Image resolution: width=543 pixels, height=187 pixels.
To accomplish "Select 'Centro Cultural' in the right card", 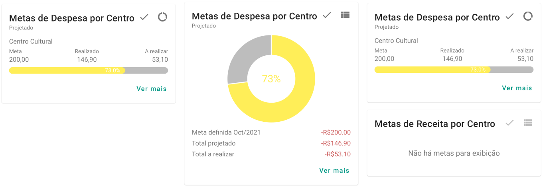I will (396, 41).
